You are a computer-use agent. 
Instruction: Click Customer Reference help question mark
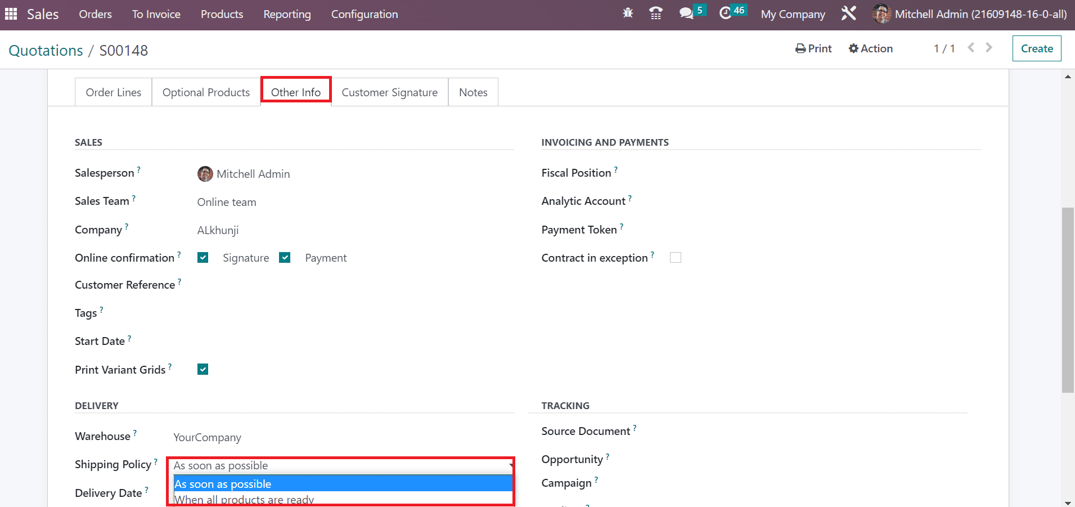click(179, 281)
